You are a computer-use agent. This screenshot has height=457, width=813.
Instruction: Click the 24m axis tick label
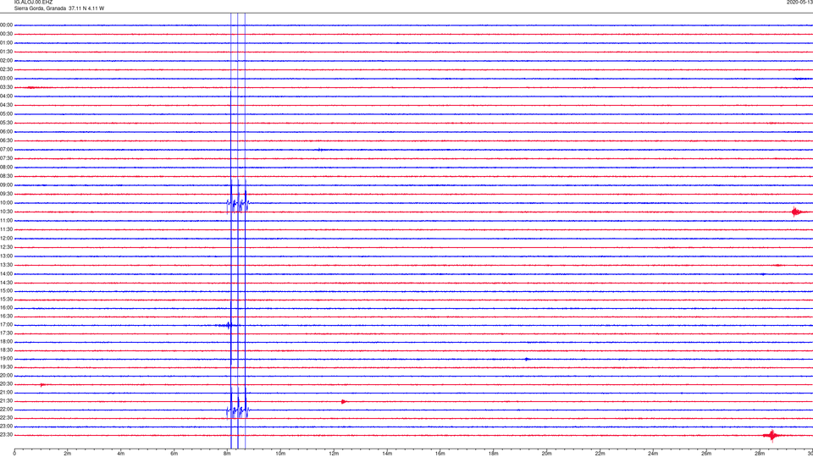pyautogui.click(x=653, y=454)
